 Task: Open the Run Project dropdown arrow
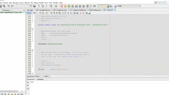49,6
